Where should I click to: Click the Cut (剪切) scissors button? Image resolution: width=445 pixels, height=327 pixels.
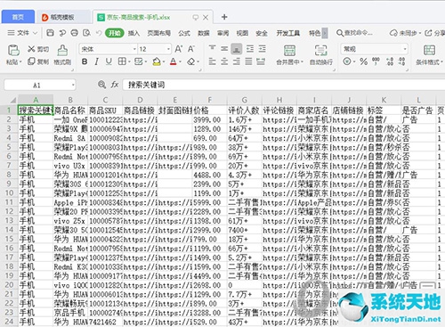38,49
